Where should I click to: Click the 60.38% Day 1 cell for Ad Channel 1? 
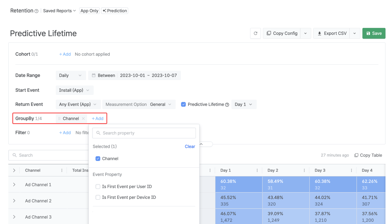point(239,185)
